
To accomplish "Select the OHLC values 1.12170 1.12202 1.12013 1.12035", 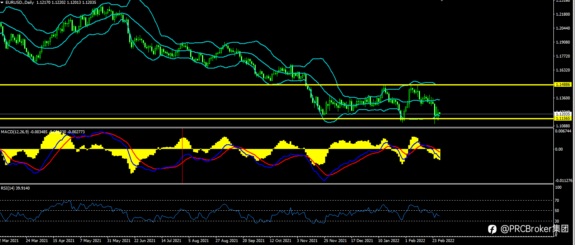I will click(66, 3).
